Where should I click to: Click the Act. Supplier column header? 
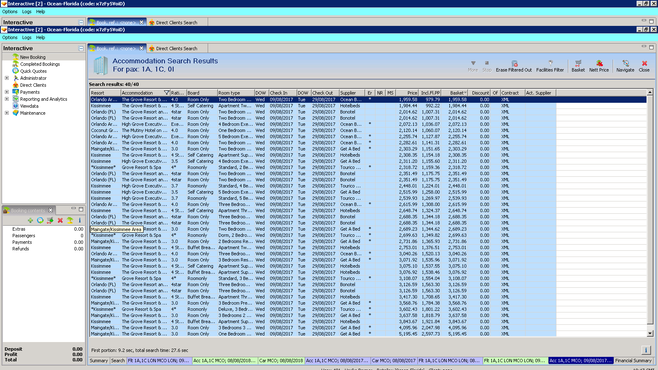pyautogui.click(x=540, y=93)
